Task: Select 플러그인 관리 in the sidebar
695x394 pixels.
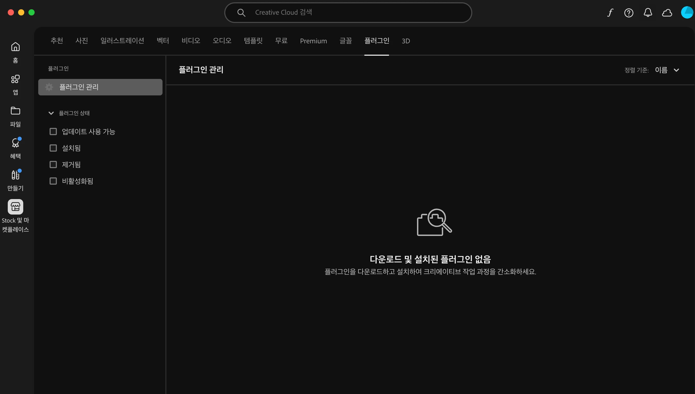Action: [100, 87]
